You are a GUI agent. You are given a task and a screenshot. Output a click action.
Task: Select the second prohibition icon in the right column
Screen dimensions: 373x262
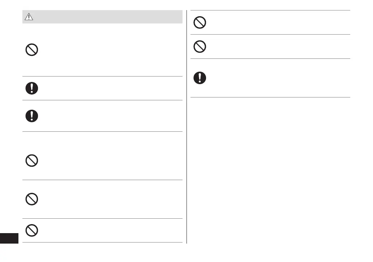click(x=200, y=47)
